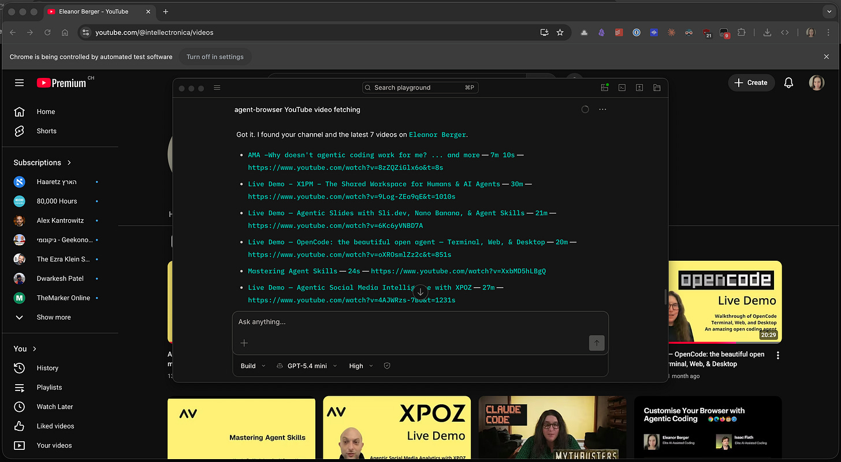
Task: Open the Mastering Agent Skills video link
Action: [x=292, y=271]
